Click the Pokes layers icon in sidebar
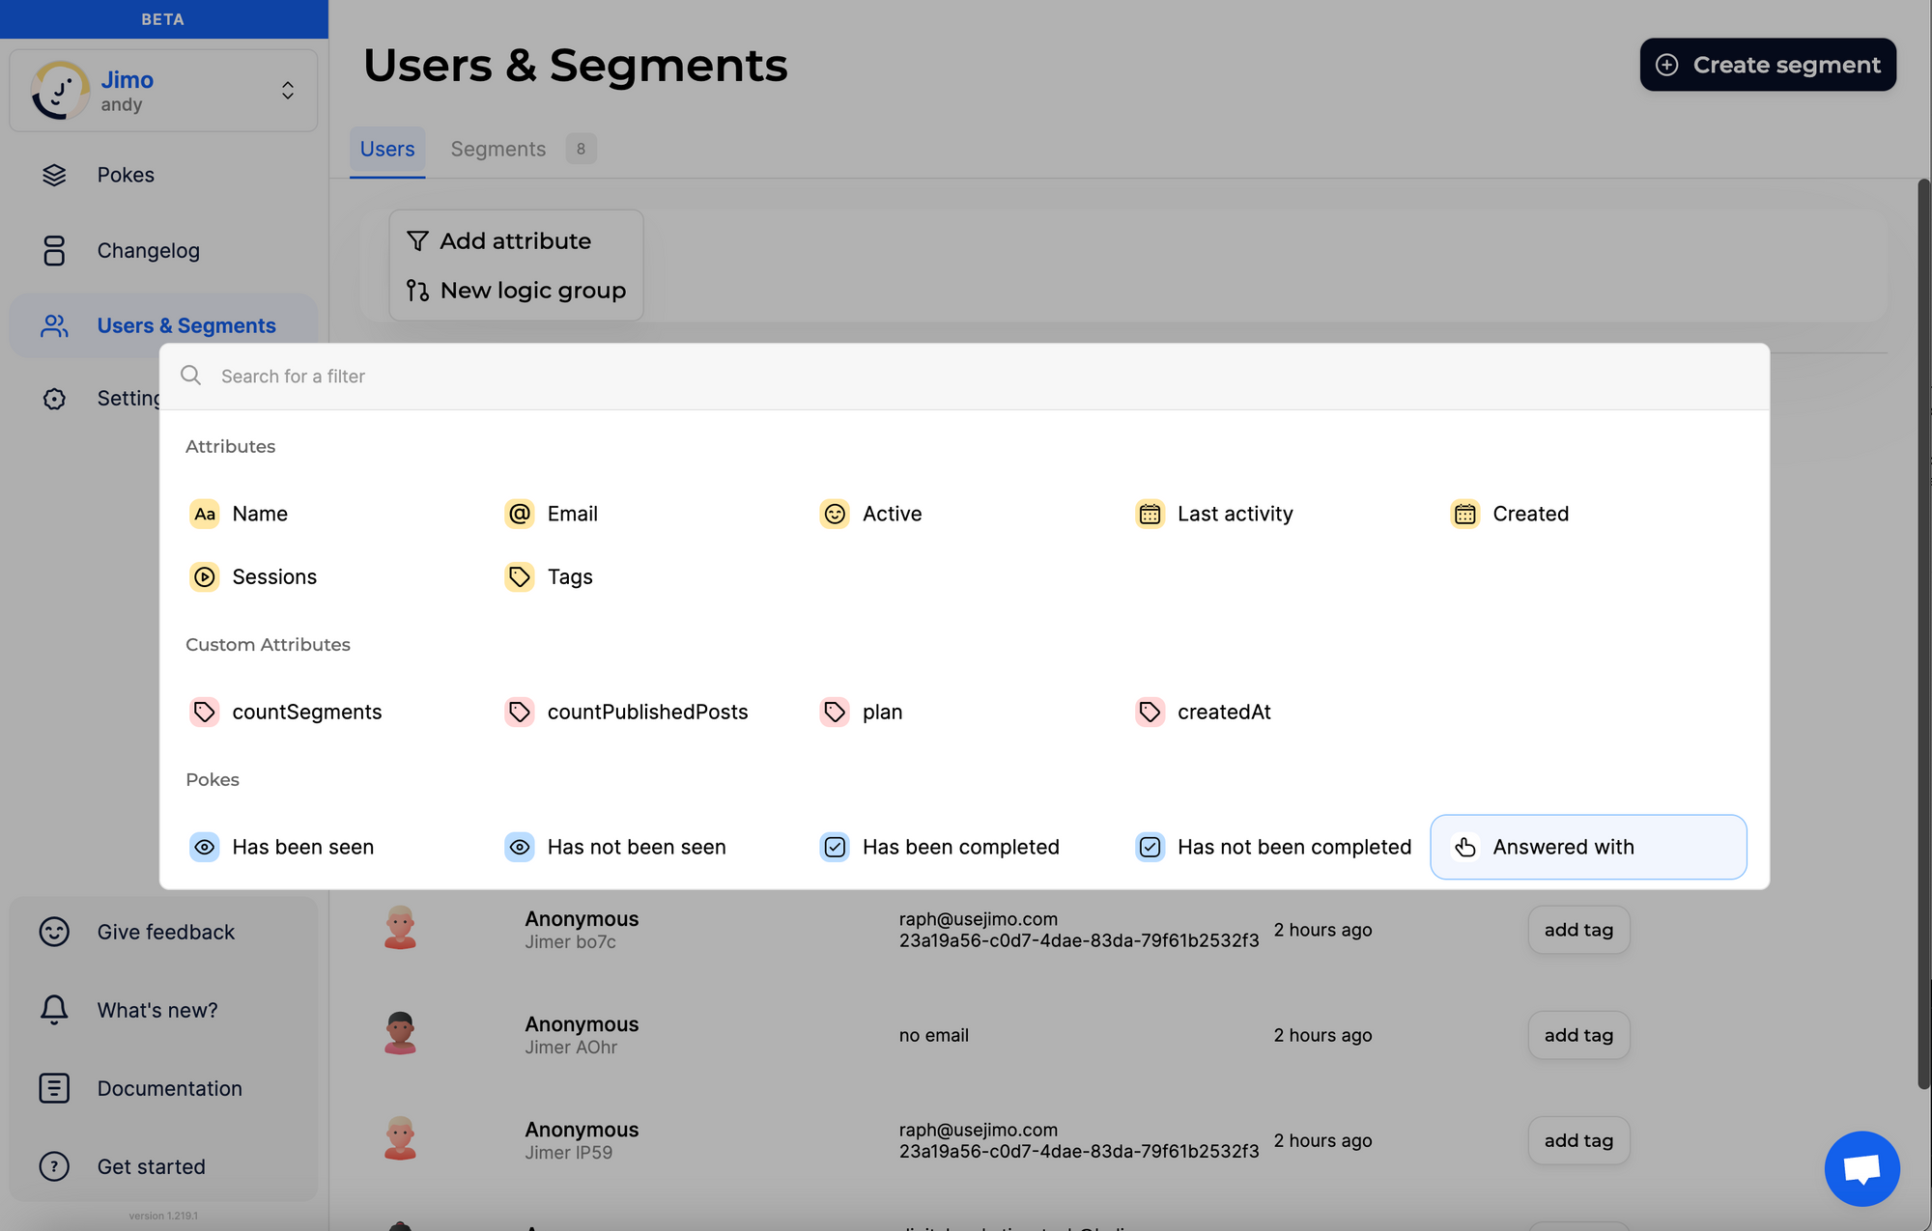 coord(54,175)
